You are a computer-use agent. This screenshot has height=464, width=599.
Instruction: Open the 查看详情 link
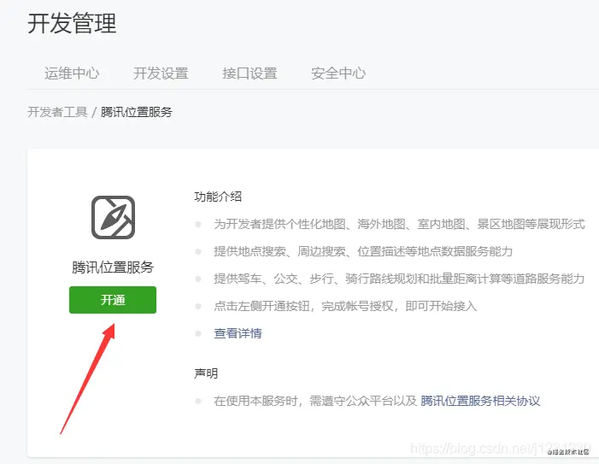[x=238, y=333]
